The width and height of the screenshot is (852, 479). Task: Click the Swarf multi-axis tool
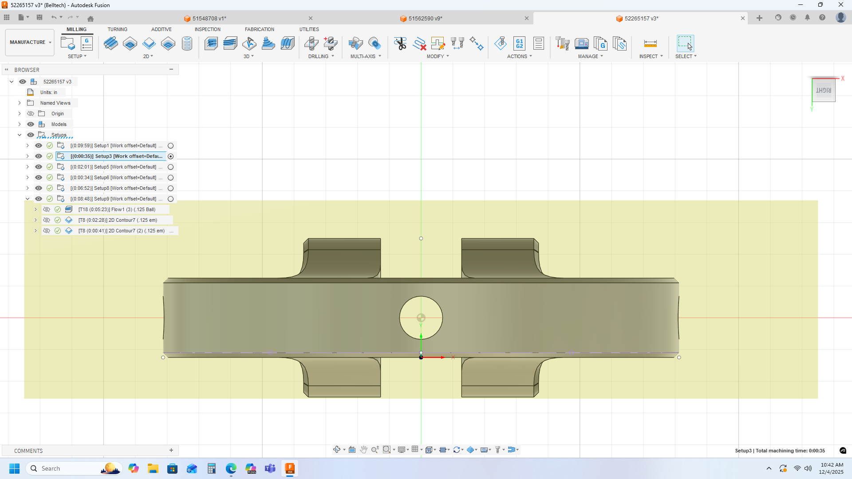point(355,43)
